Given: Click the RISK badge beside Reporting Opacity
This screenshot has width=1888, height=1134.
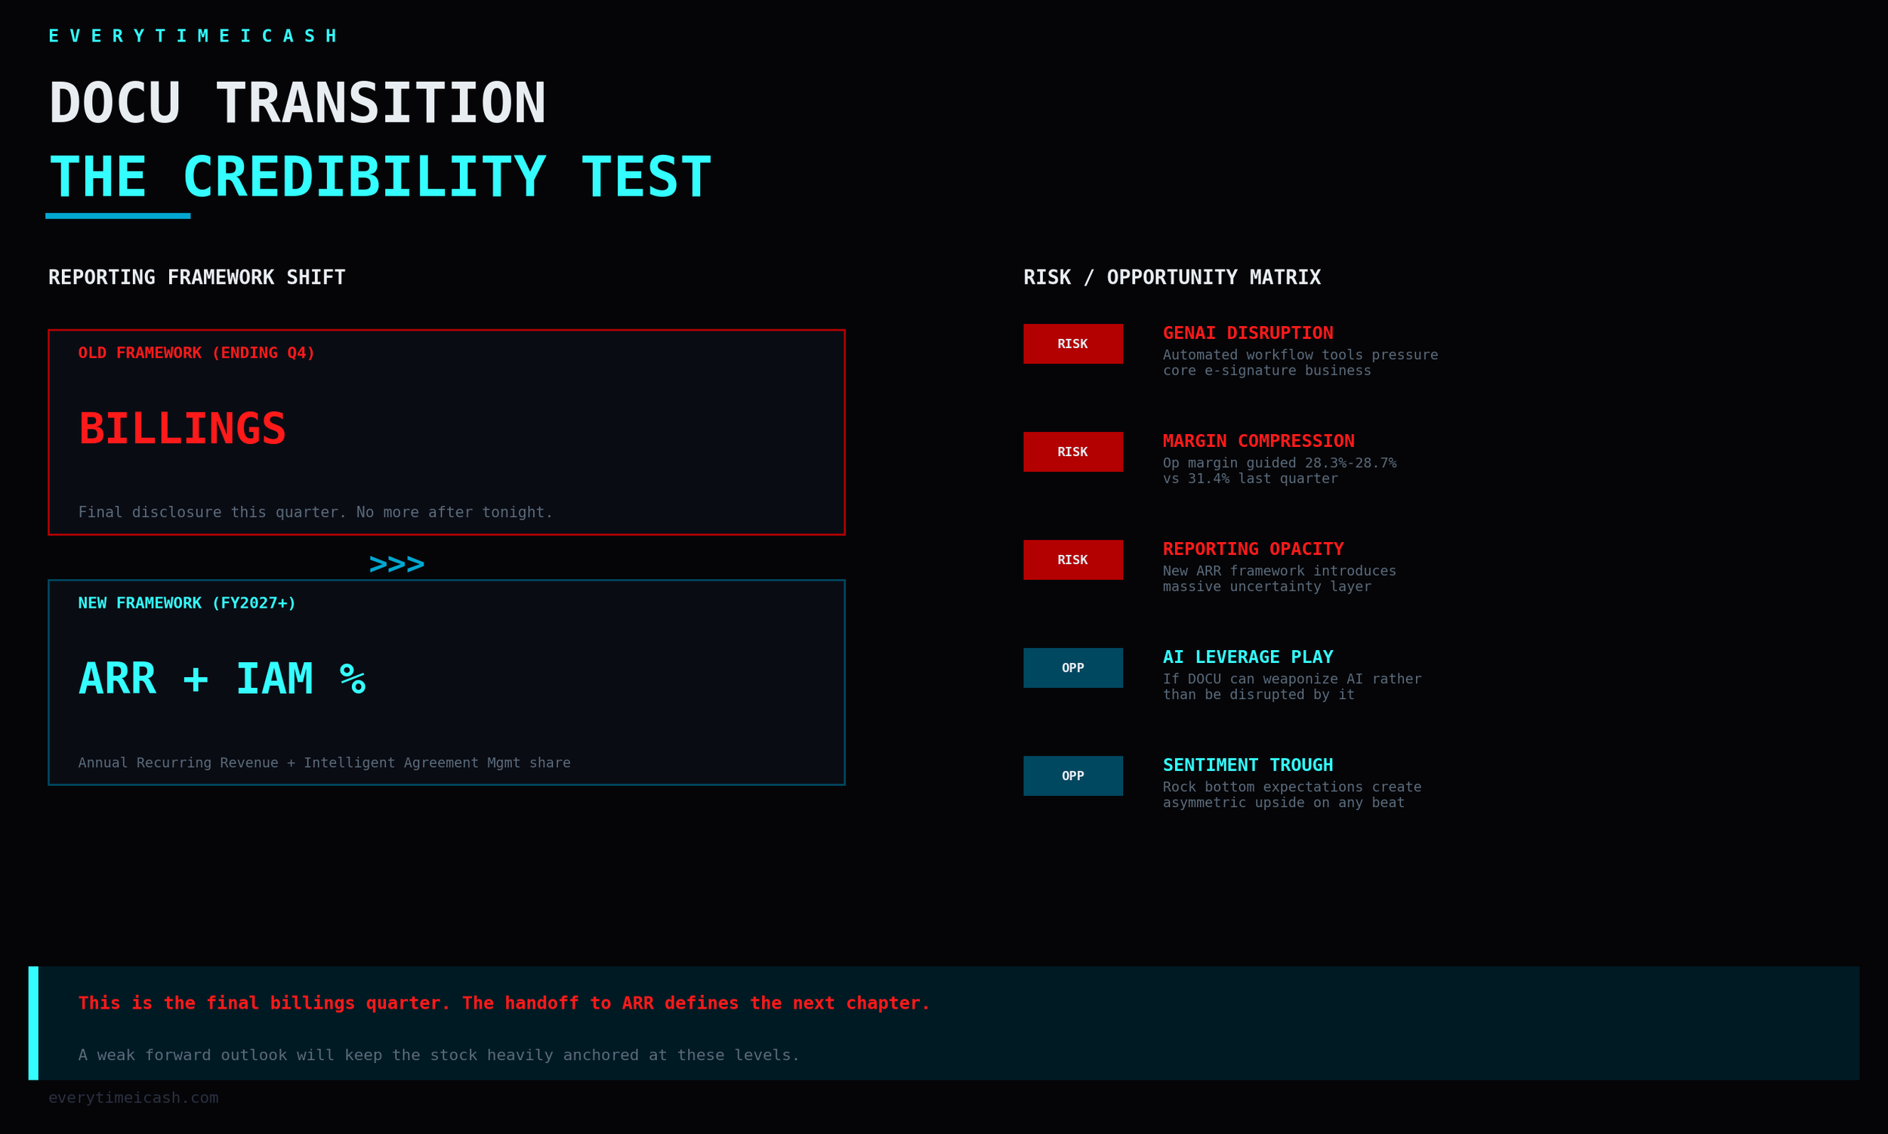Looking at the screenshot, I should (x=1072, y=560).
